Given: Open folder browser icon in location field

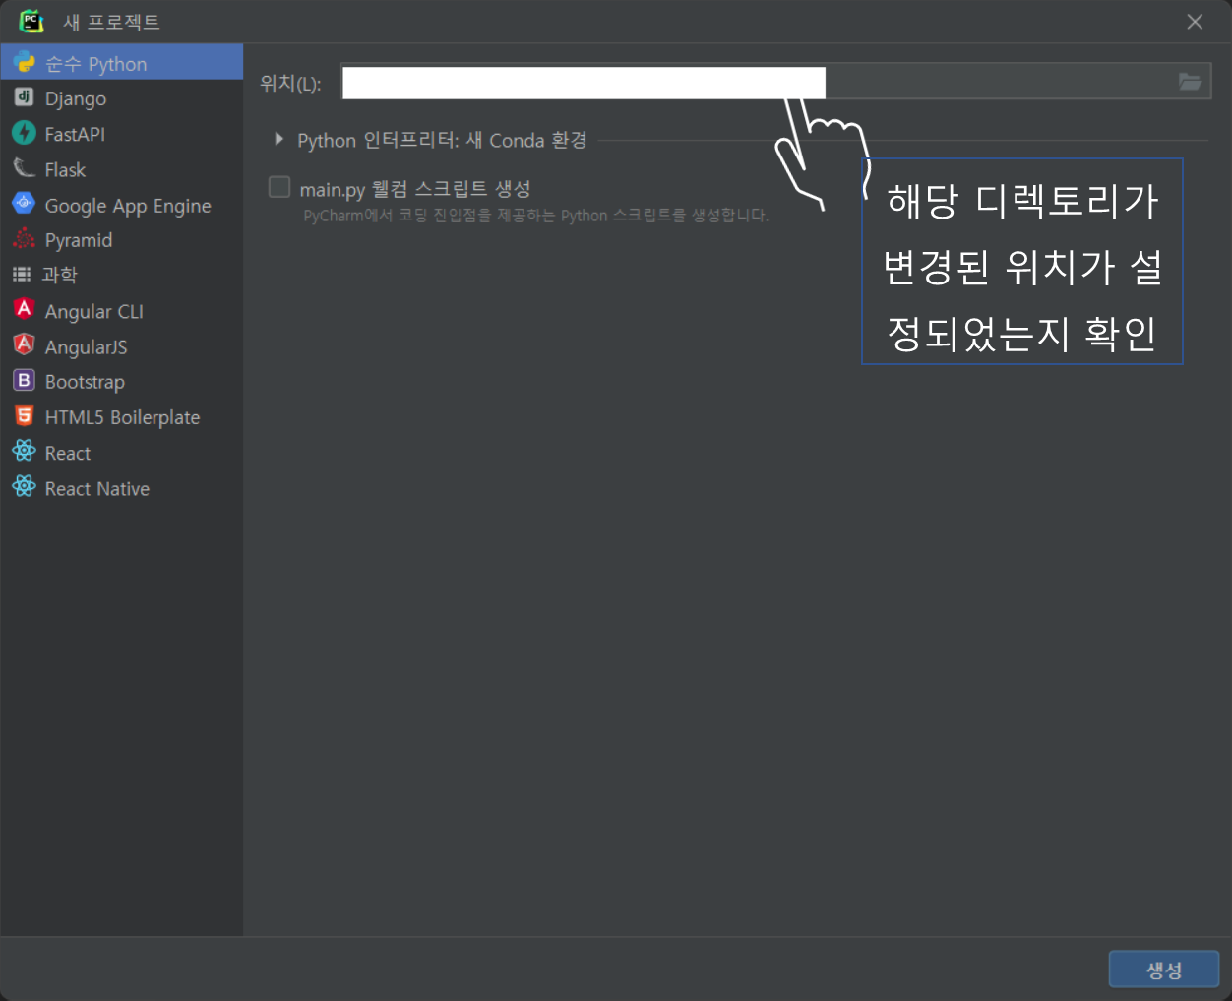Looking at the screenshot, I should (1190, 82).
